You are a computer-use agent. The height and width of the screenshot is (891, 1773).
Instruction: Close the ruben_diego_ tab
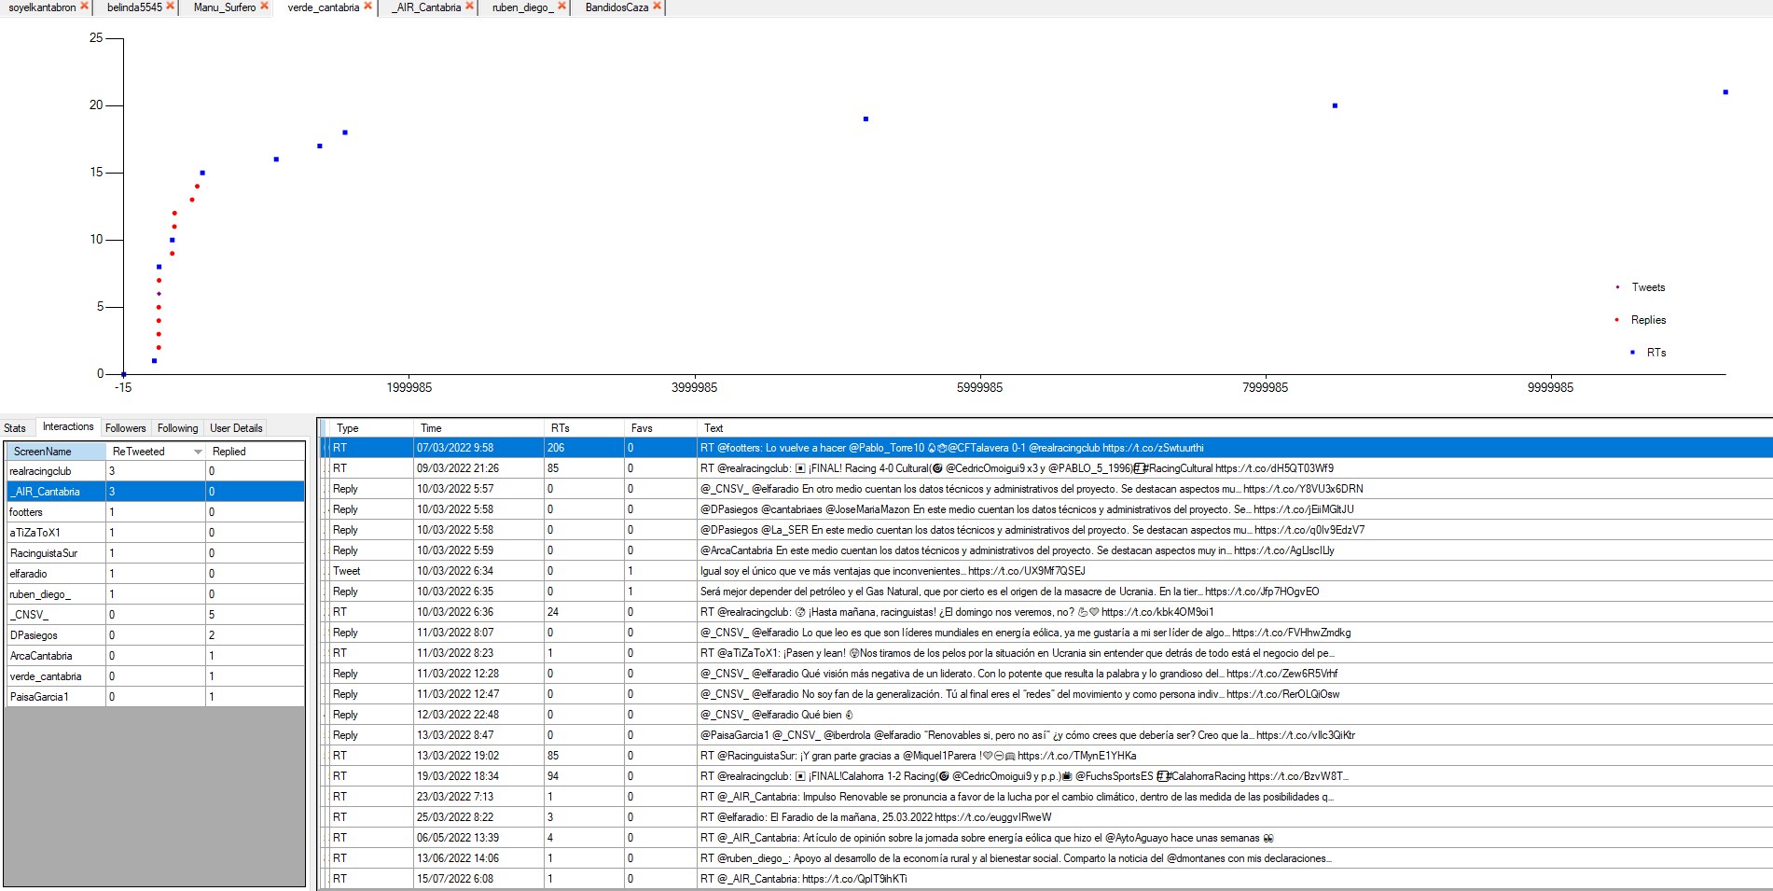[561, 6]
